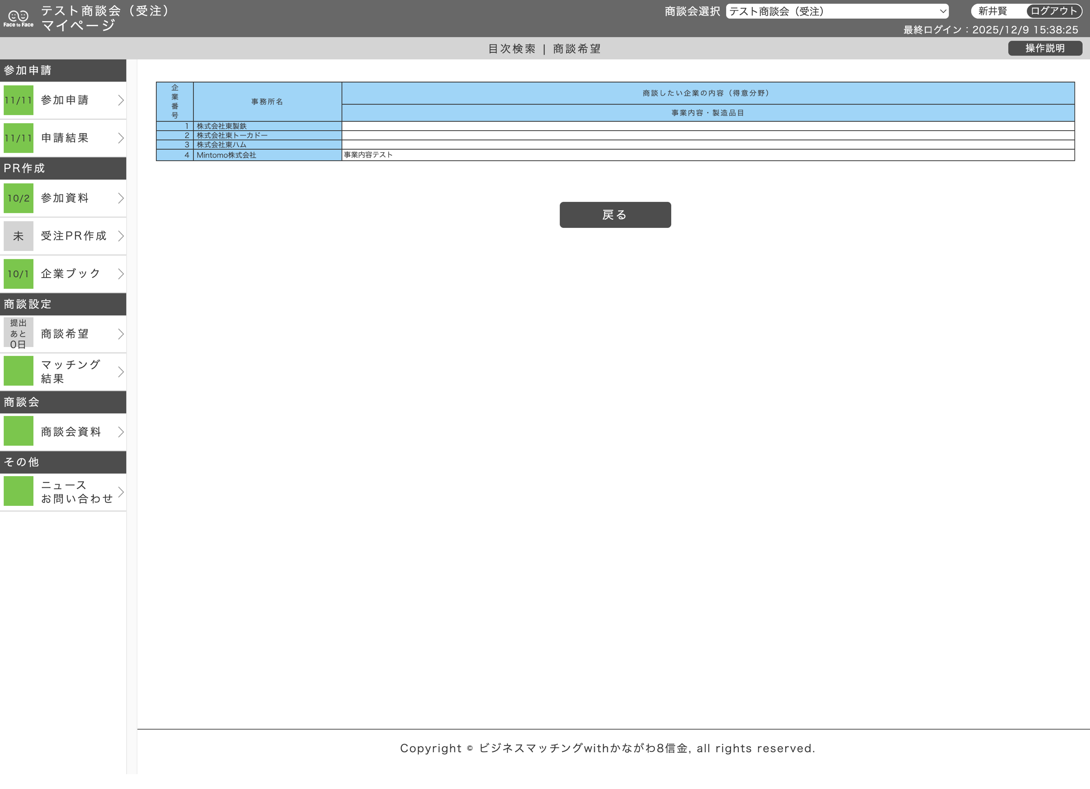Open the 操作説明 help button

click(1045, 48)
